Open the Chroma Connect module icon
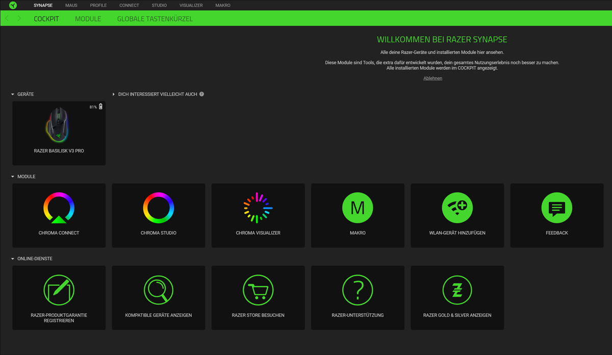Screen dimensions: 612x355 click(59, 208)
